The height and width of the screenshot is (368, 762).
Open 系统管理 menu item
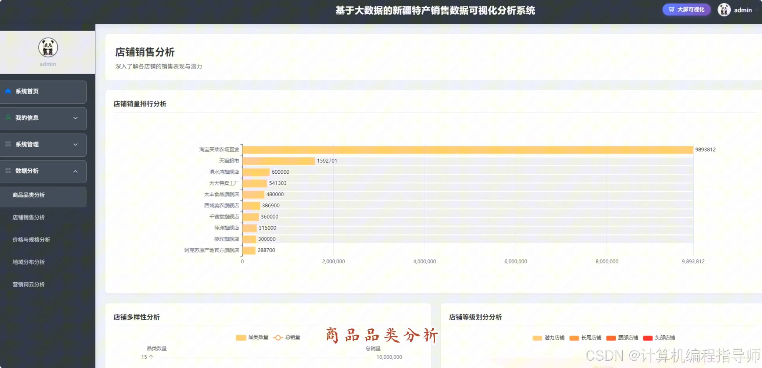point(43,145)
